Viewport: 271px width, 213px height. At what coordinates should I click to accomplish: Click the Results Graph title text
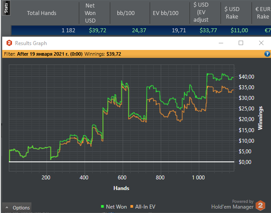click(31, 43)
